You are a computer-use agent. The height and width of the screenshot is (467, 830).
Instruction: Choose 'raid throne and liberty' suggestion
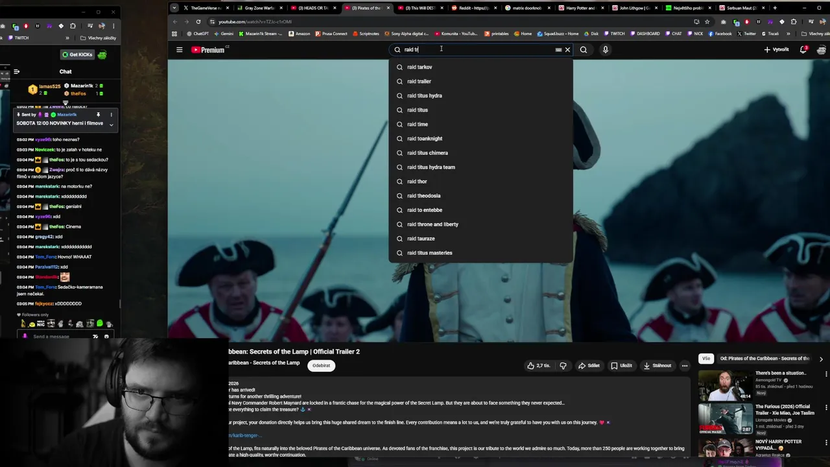(x=480, y=224)
